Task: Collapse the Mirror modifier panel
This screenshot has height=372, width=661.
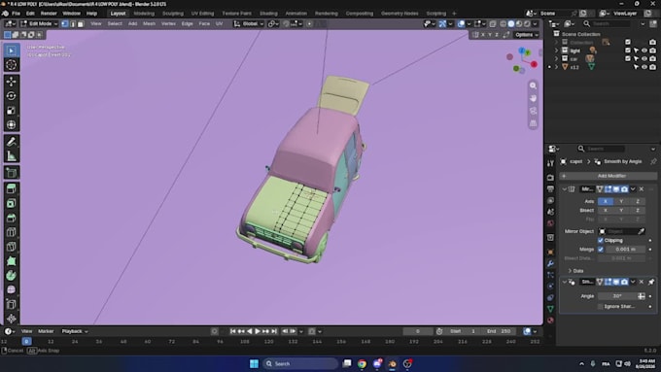Action: 565,189
